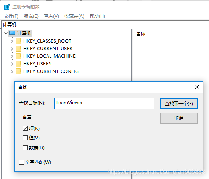The height and width of the screenshot is (179, 209).
Task: Click the HKEY_CURRENT_USER folder icon
Action: tap(18, 49)
